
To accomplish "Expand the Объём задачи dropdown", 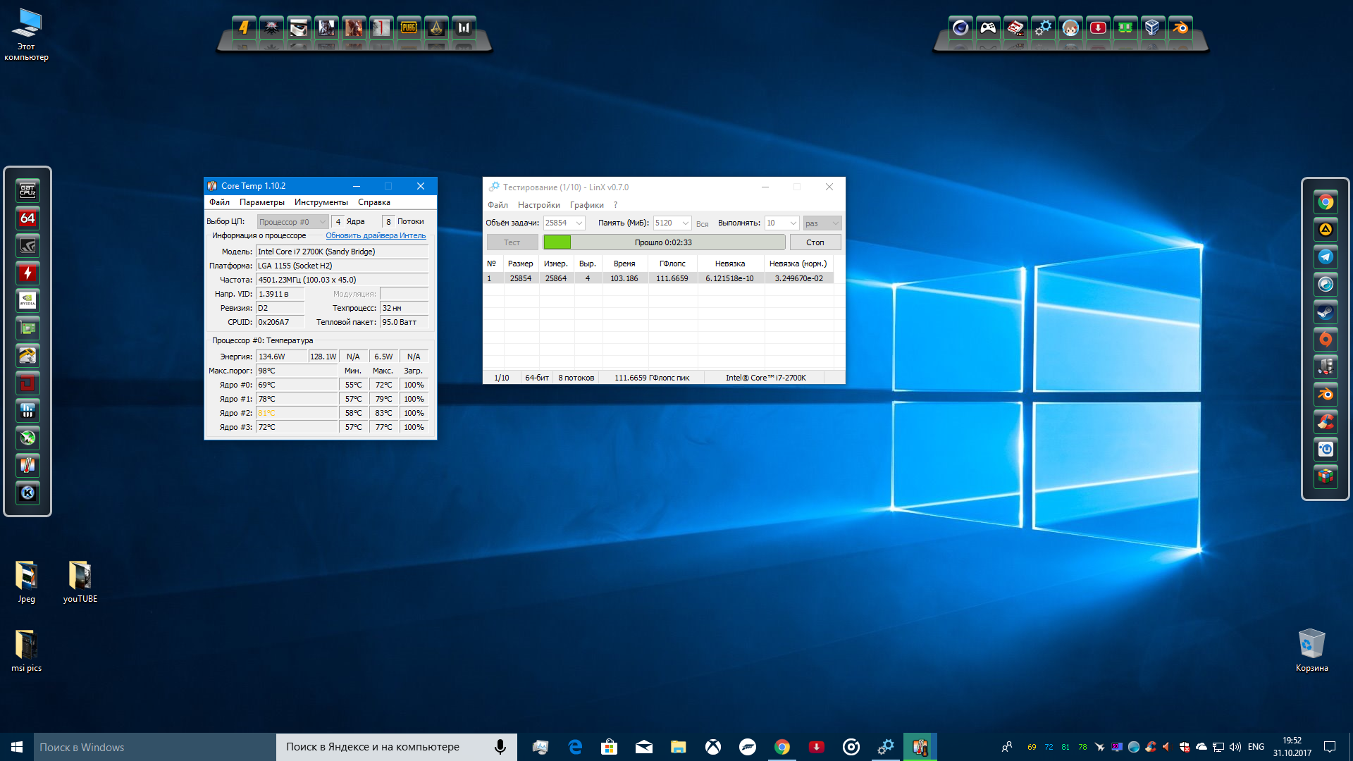I will click(579, 223).
